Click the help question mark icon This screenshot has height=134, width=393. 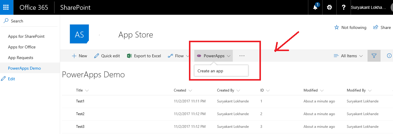coord(344,7)
